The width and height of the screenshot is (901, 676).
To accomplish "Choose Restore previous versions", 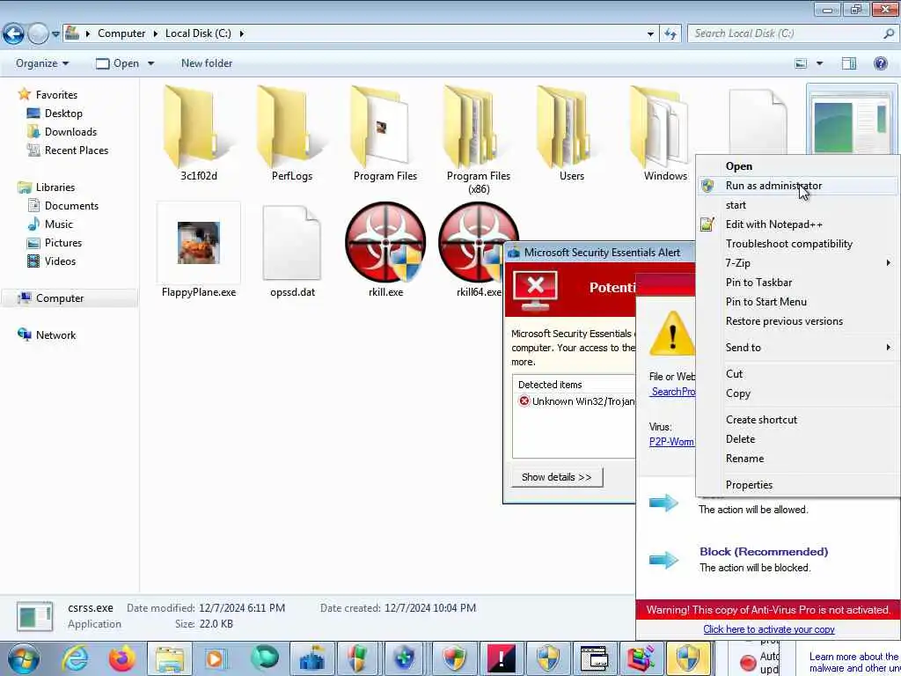I will pyautogui.click(x=797, y=321).
